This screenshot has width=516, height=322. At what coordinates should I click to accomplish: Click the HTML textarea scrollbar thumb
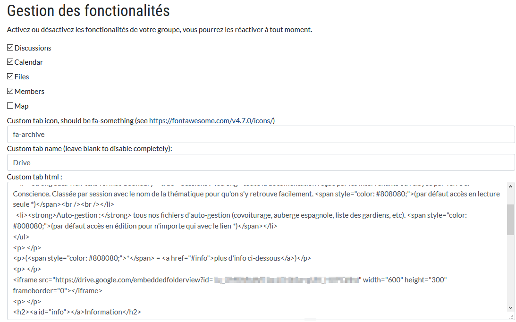510,220
